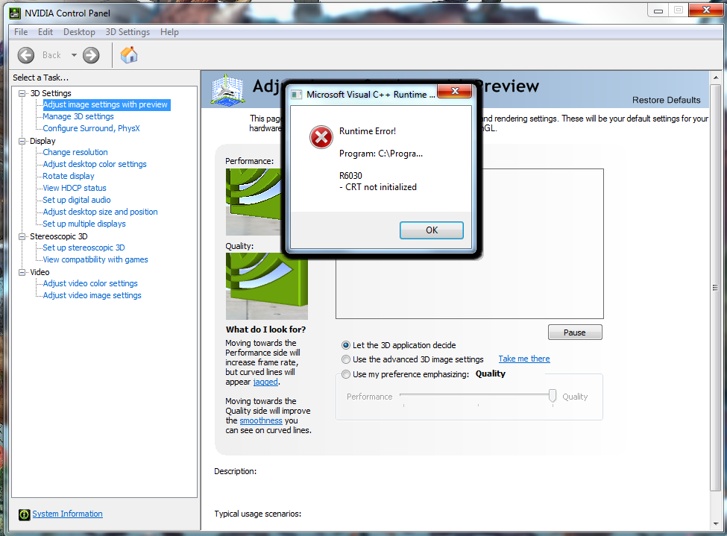The width and height of the screenshot is (727, 536).
Task: Open the Help menu
Action: coord(170,32)
